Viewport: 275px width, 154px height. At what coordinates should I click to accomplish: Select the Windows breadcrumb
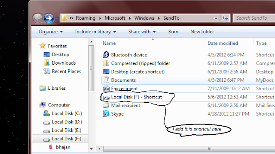[x=144, y=18]
